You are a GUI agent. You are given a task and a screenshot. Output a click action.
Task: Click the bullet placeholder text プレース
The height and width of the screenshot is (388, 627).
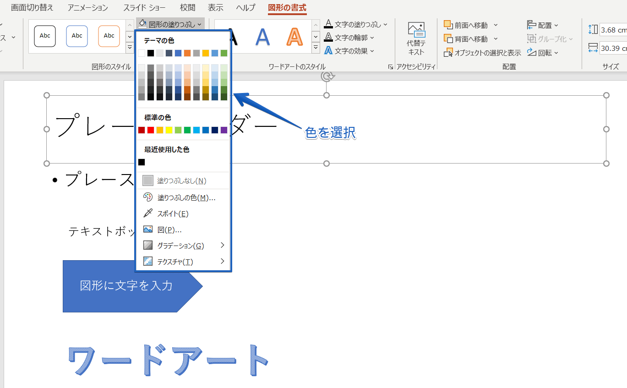[99, 180]
